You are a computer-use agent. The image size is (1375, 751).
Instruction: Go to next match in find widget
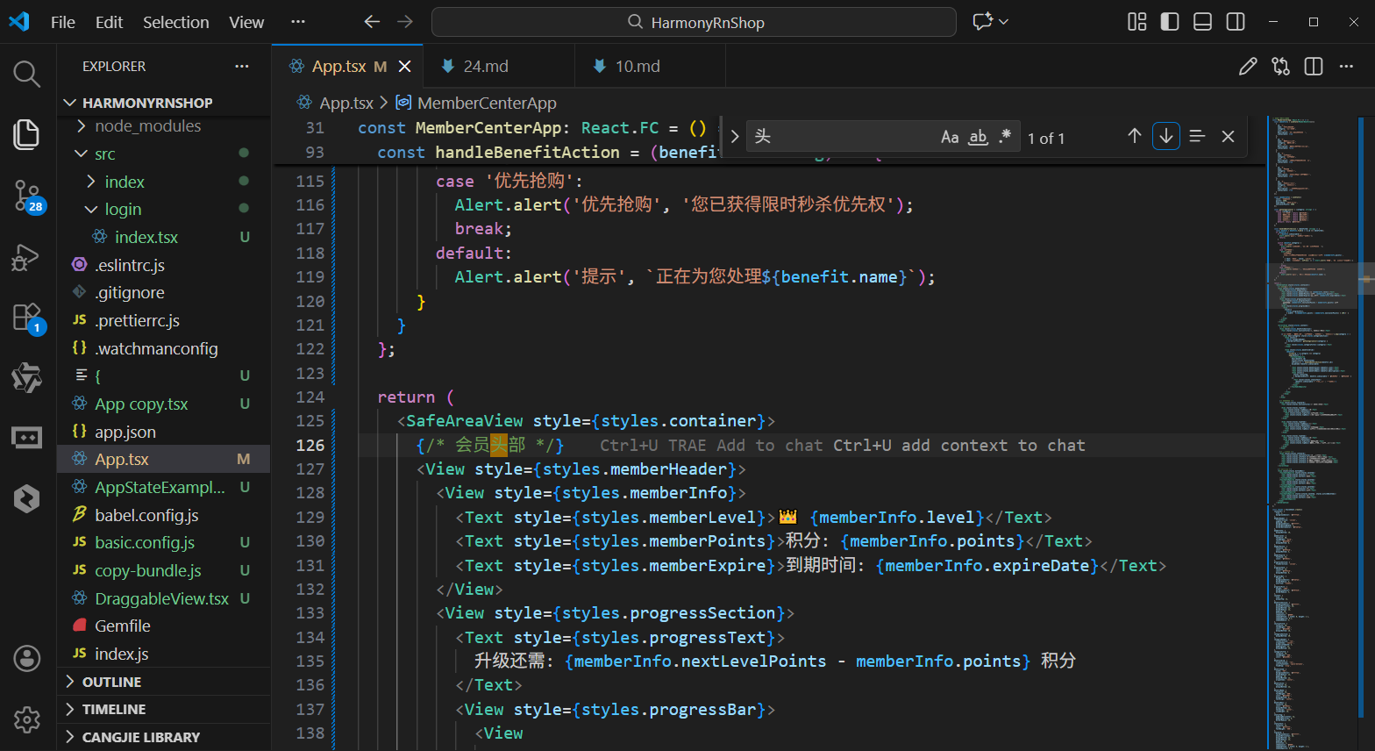point(1166,136)
